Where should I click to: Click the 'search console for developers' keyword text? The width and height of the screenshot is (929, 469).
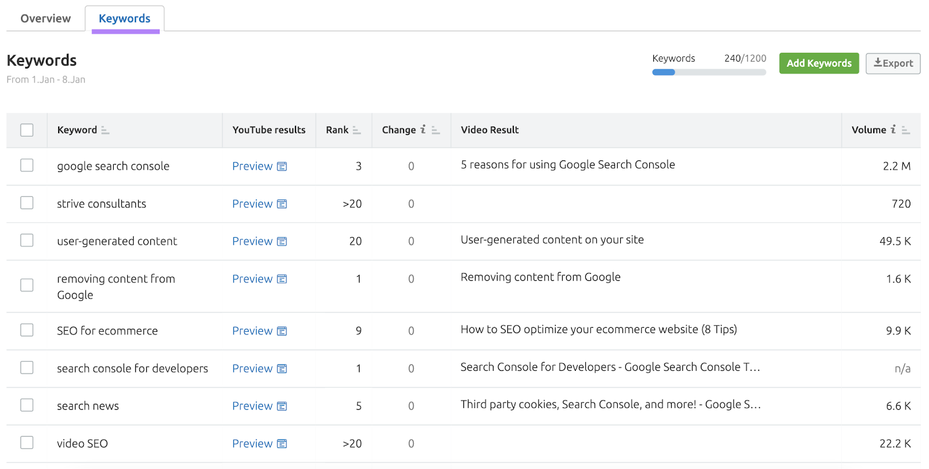point(132,368)
